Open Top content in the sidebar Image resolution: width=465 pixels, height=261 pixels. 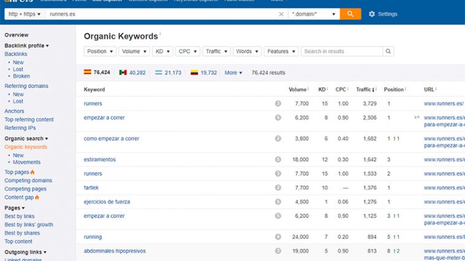tap(18, 241)
